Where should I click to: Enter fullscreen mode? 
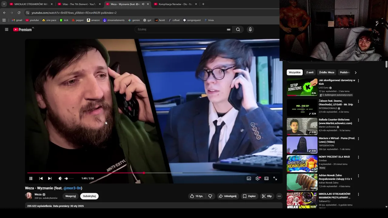click(x=275, y=178)
